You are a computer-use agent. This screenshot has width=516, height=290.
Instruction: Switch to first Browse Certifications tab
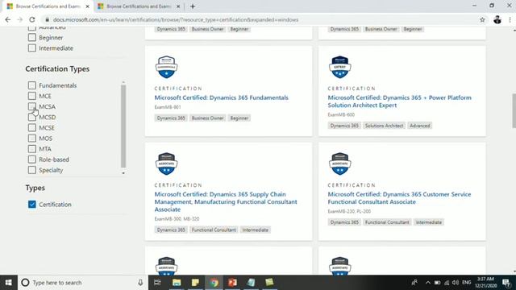coord(48,6)
